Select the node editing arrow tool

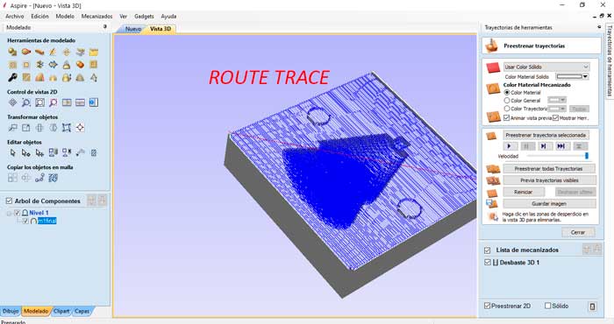click(25, 153)
